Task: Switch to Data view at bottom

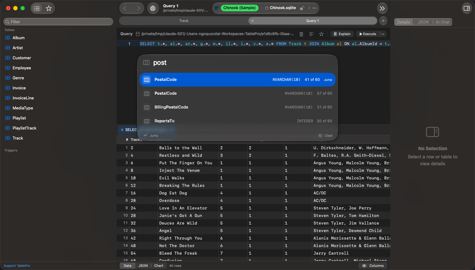Action: [x=128, y=266]
